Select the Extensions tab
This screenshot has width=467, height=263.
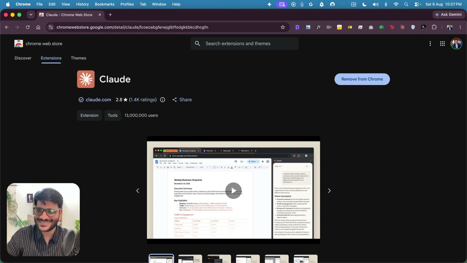[x=51, y=58]
